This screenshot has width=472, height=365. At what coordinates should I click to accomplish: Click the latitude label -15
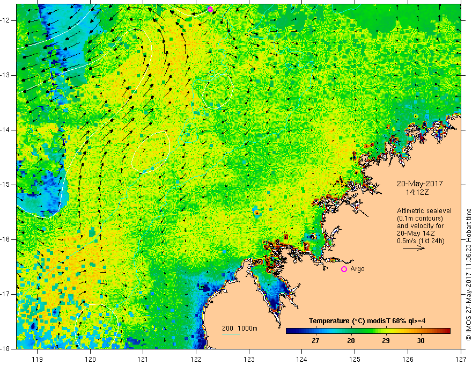click(6, 185)
